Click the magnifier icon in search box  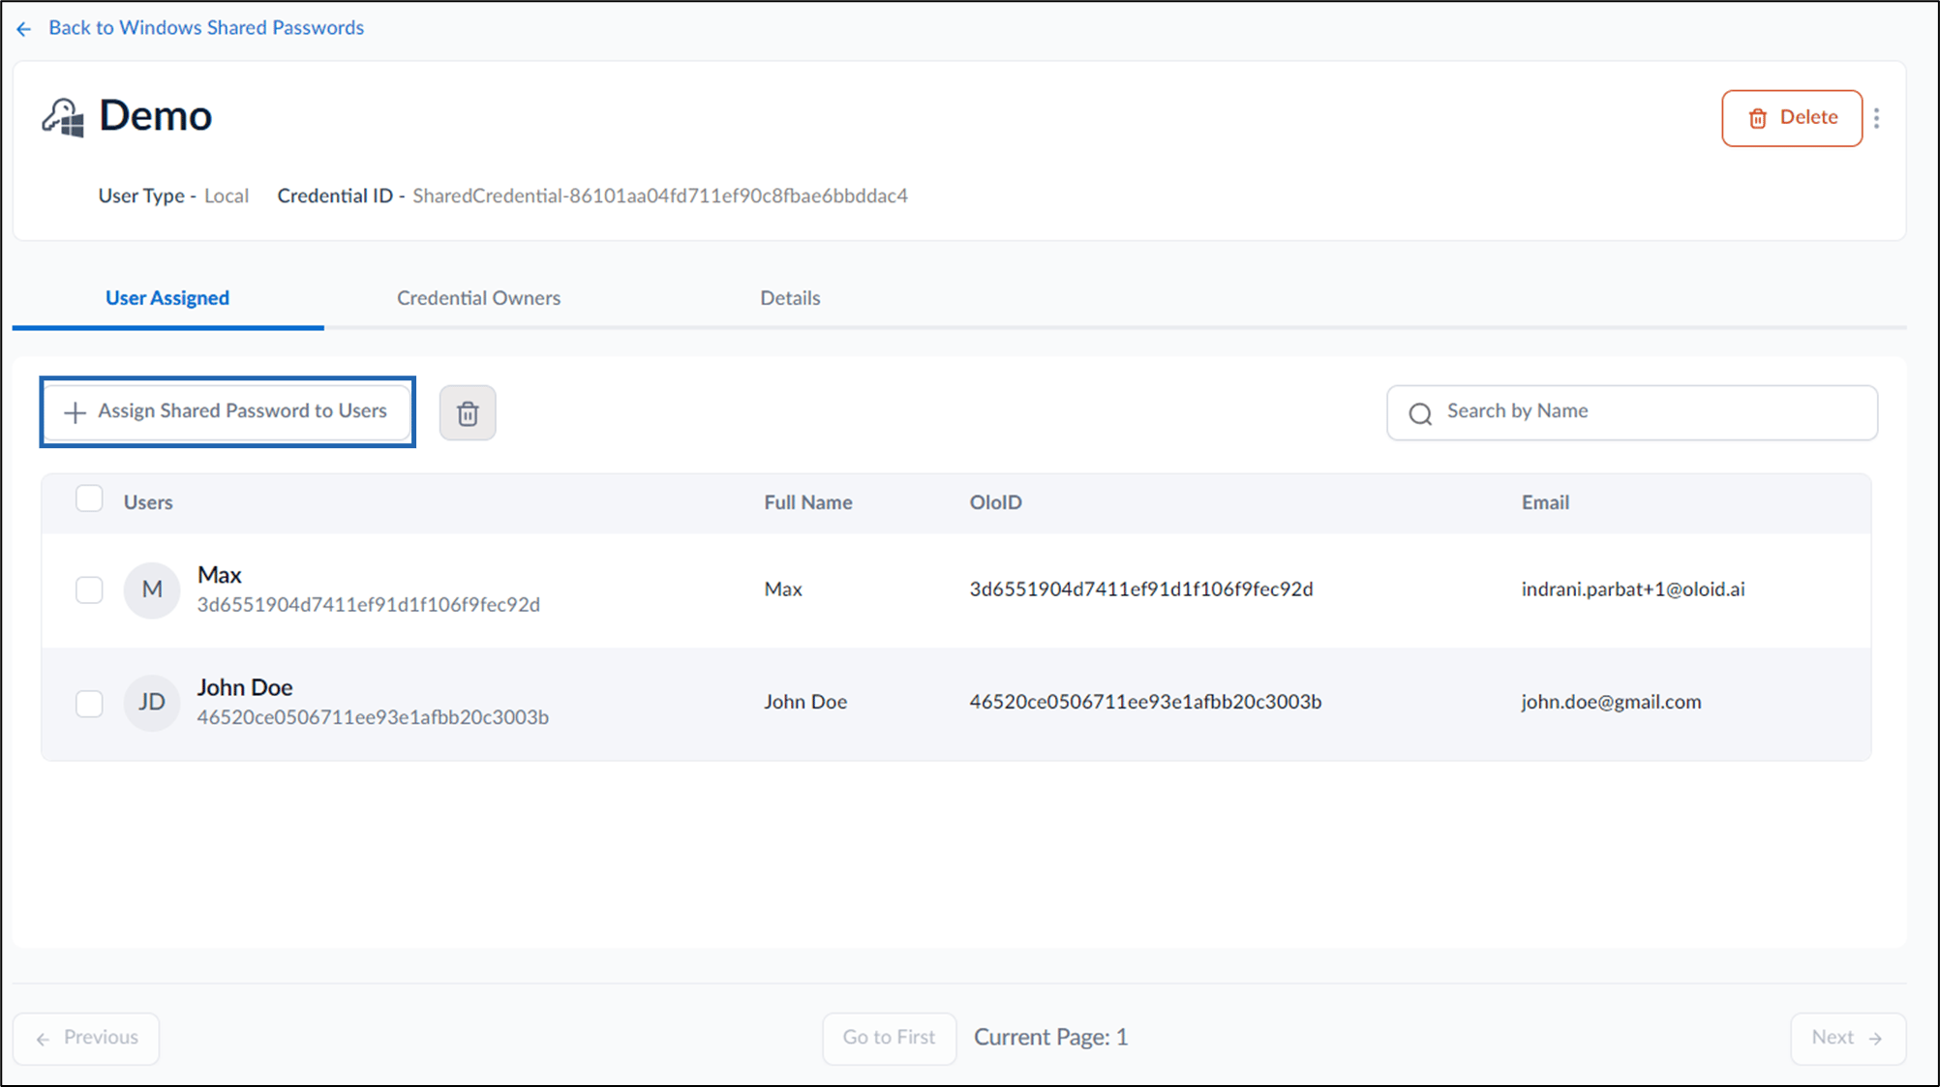tap(1420, 414)
